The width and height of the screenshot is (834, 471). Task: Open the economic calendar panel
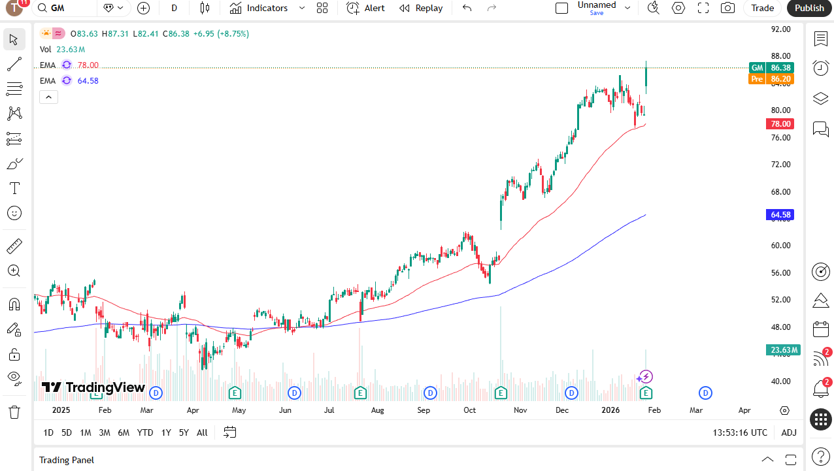[x=821, y=330]
